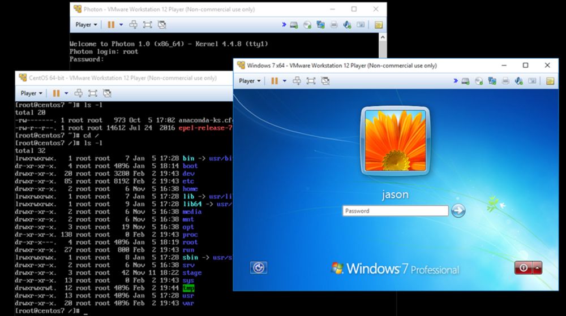Send Ctrl+Alt+Del in Photon window
The width and height of the screenshot is (566, 316).
pos(133,25)
